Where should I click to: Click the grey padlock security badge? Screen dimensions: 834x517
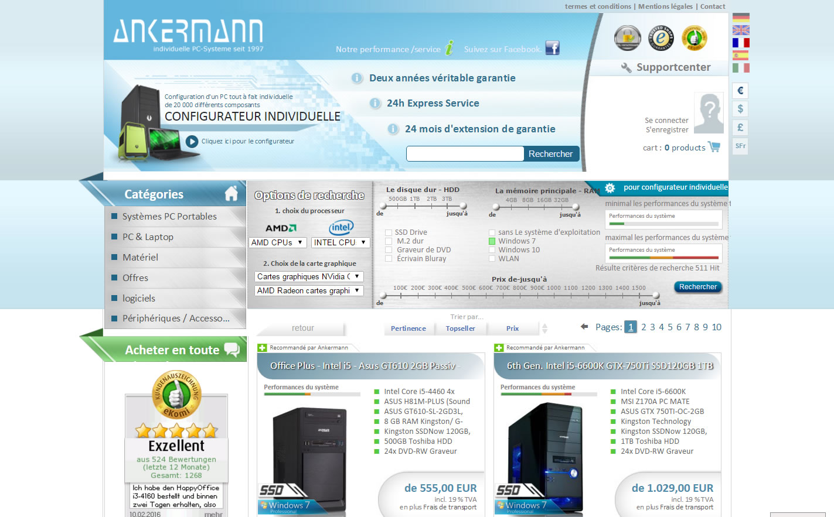(x=627, y=38)
